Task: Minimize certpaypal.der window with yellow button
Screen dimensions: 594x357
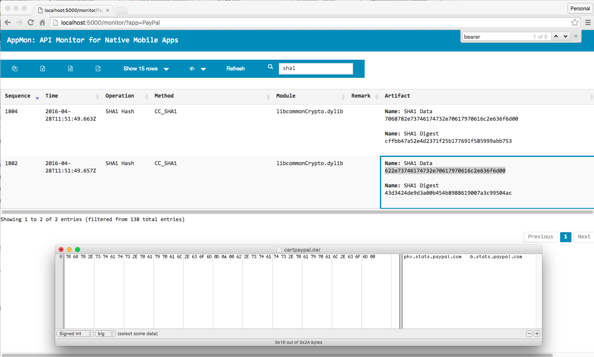Action: (x=69, y=250)
